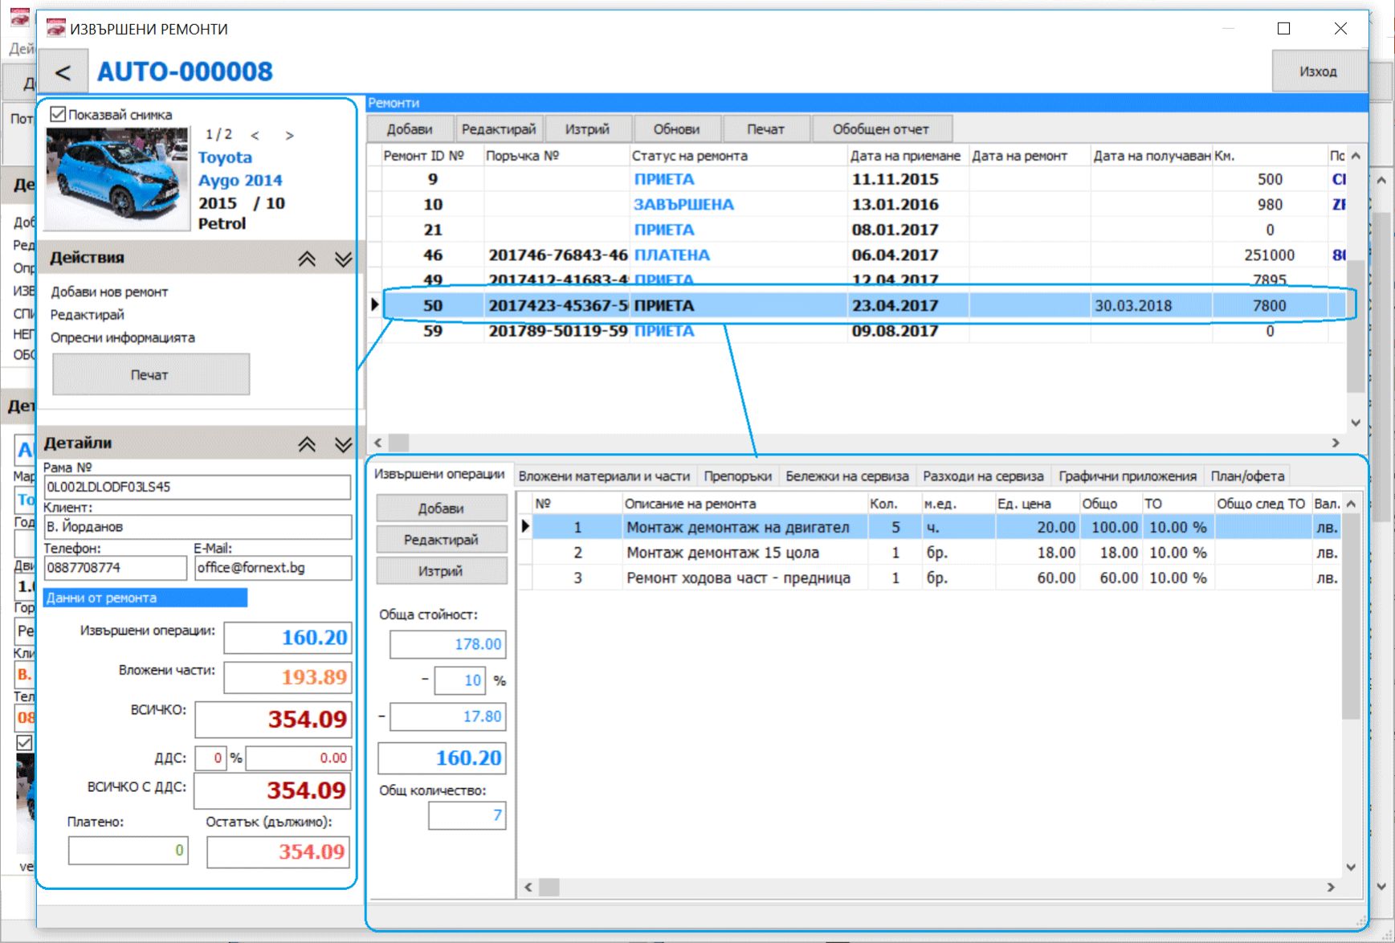This screenshot has width=1395, height=943.
Task: Select repair row 10 with status ЗАВЪРШЕНА
Action: (x=855, y=204)
